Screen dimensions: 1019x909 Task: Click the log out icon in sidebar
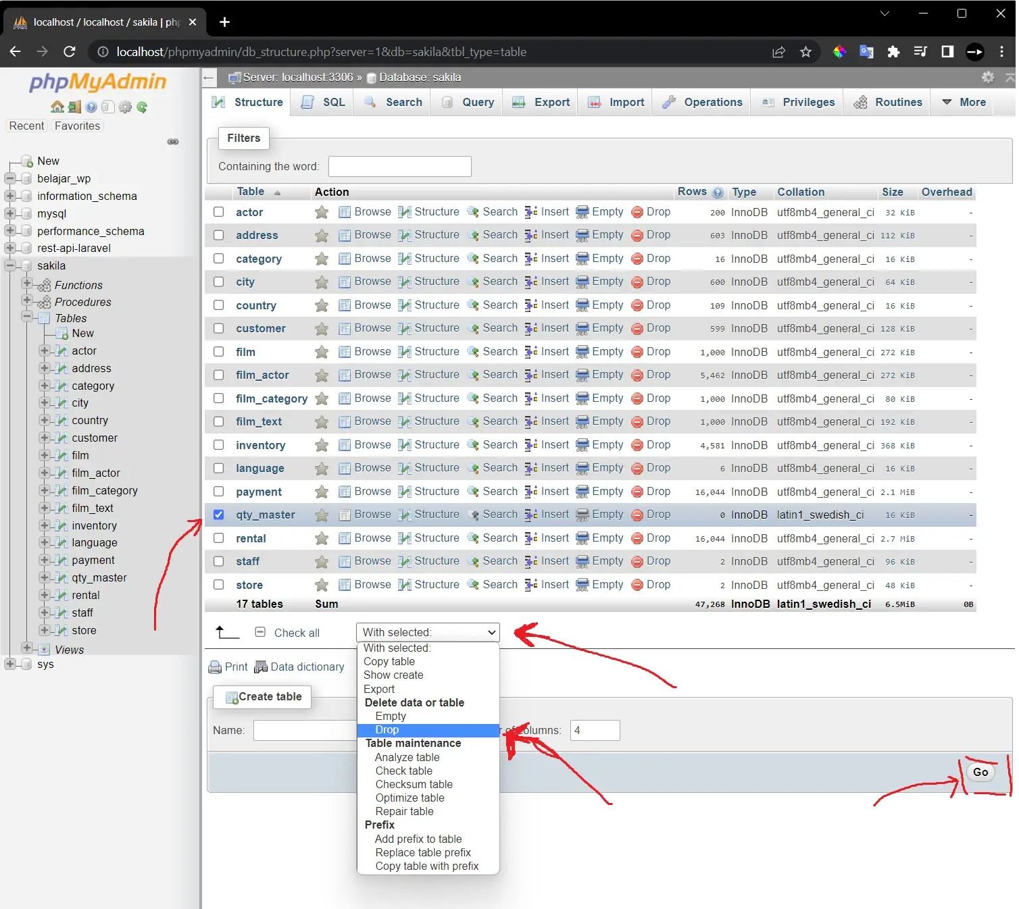click(x=74, y=107)
